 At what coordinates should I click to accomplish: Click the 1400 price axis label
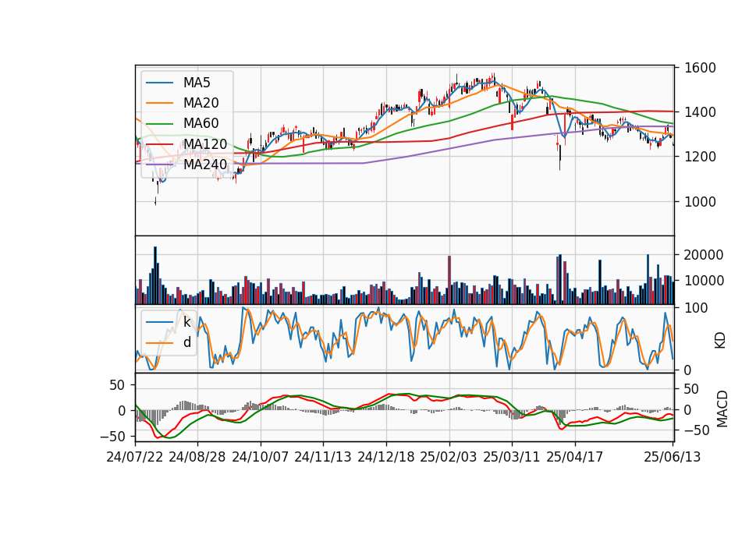tap(701, 112)
